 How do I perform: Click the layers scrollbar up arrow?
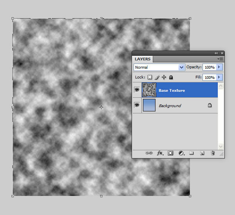[221, 86]
